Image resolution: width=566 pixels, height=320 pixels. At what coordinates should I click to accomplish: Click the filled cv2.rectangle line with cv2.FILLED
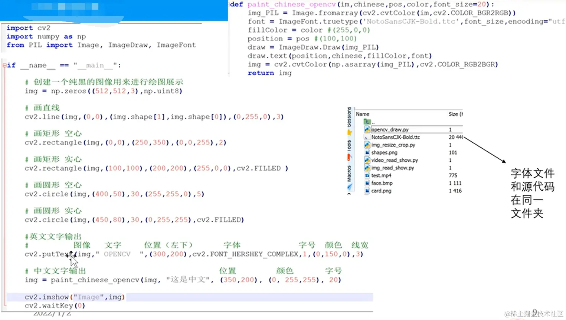point(156,168)
